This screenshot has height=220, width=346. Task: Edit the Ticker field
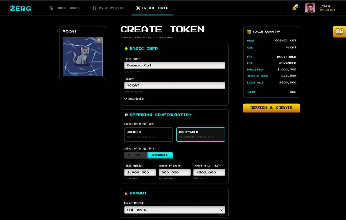pos(174,85)
